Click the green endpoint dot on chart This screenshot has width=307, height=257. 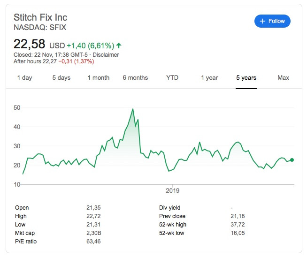292,160
